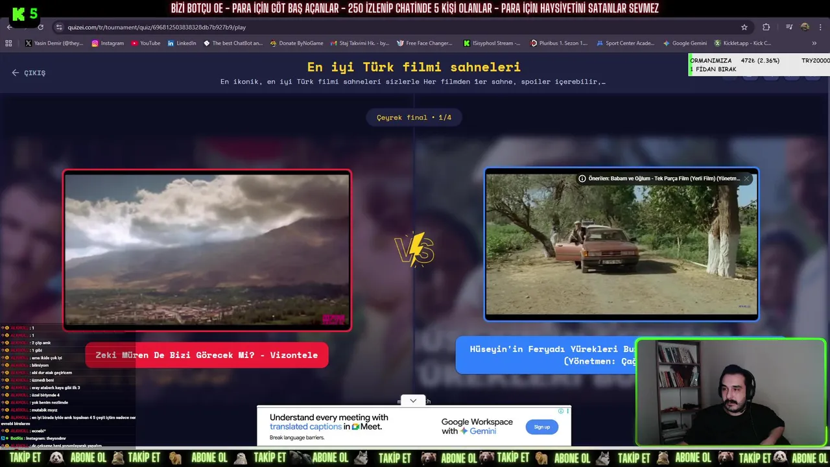Open the X bookmark Yasin Demir
The width and height of the screenshot is (830, 467).
[x=54, y=43]
